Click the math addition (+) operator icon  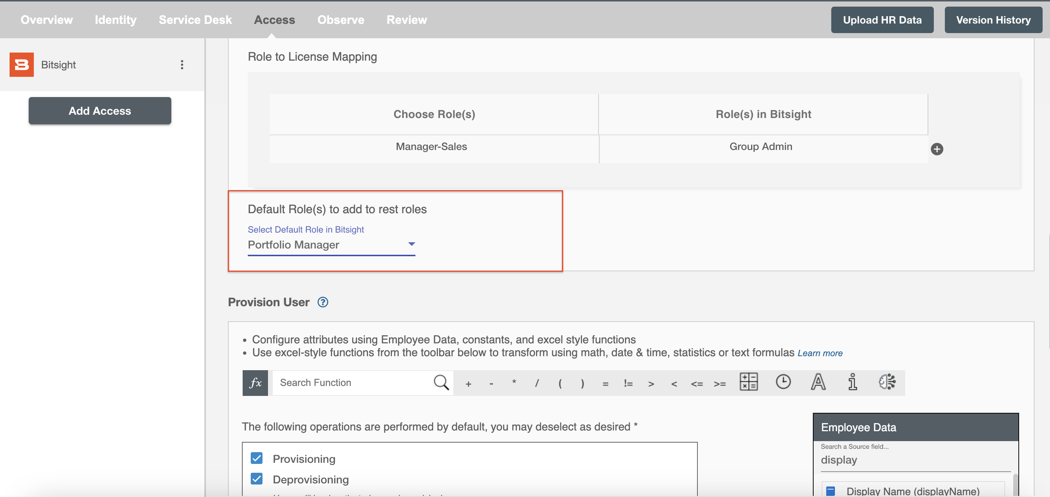(468, 382)
